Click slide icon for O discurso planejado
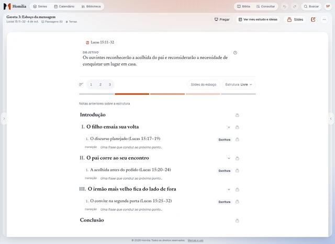Image resolution: width=335 pixels, height=244 pixels. pyautogui.click(x=237, y=140)
